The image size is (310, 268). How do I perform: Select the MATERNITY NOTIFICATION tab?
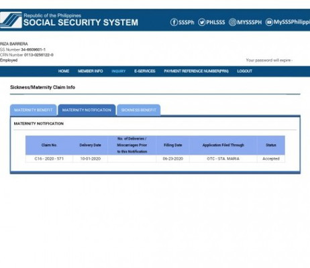click(x=87, y=110)
